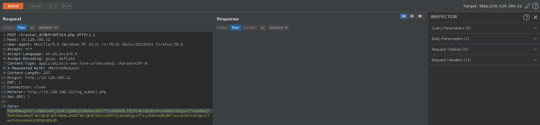Switch Response view to Render tab
The height and width of the screenshot is (125, 540).
pos(249,28)
